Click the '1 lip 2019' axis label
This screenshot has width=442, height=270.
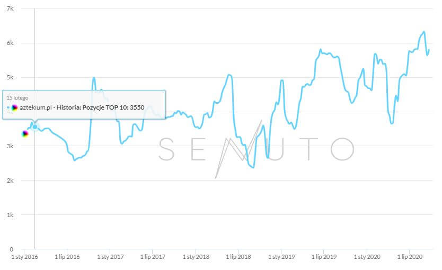click(324, 257)
